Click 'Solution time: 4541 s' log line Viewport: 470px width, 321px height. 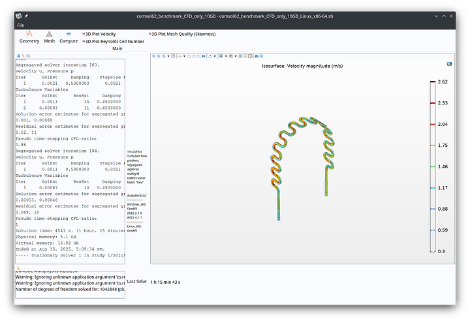[70, 231]
